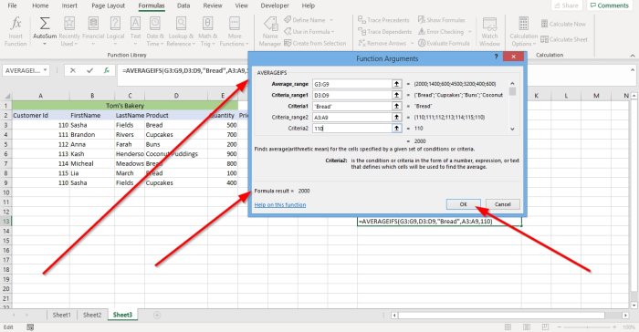Viewport: 639px width, 332px height.
Task: Switch to Page Layout tab
Action: tap(108, 5)
